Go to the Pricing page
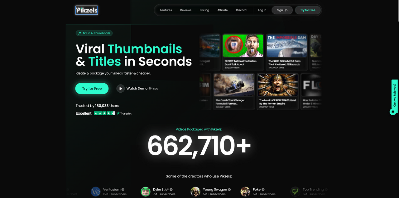This screenshot has height=198, width=399. [x=204, y=10]
